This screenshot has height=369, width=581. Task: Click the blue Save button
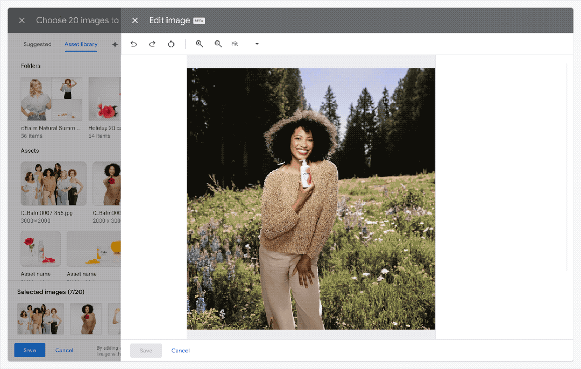pos(30,350)
